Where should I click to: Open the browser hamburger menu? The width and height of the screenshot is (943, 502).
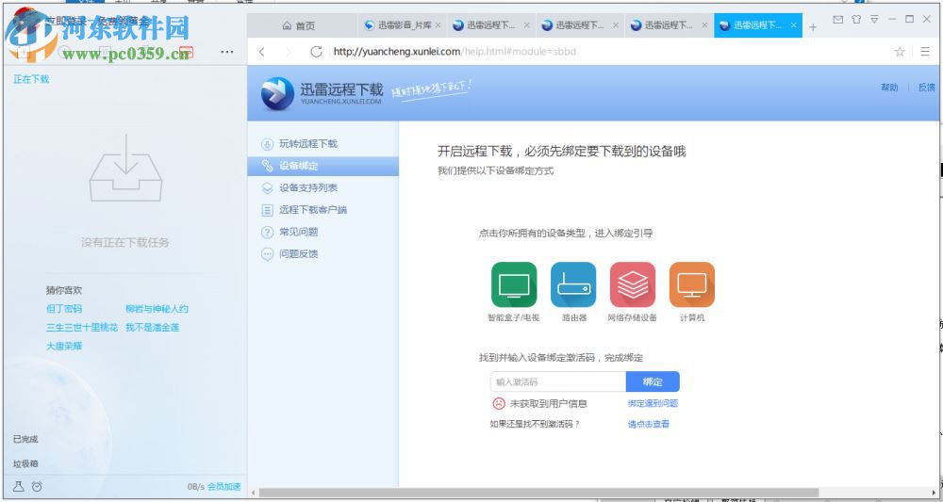(x=925, y=52)
